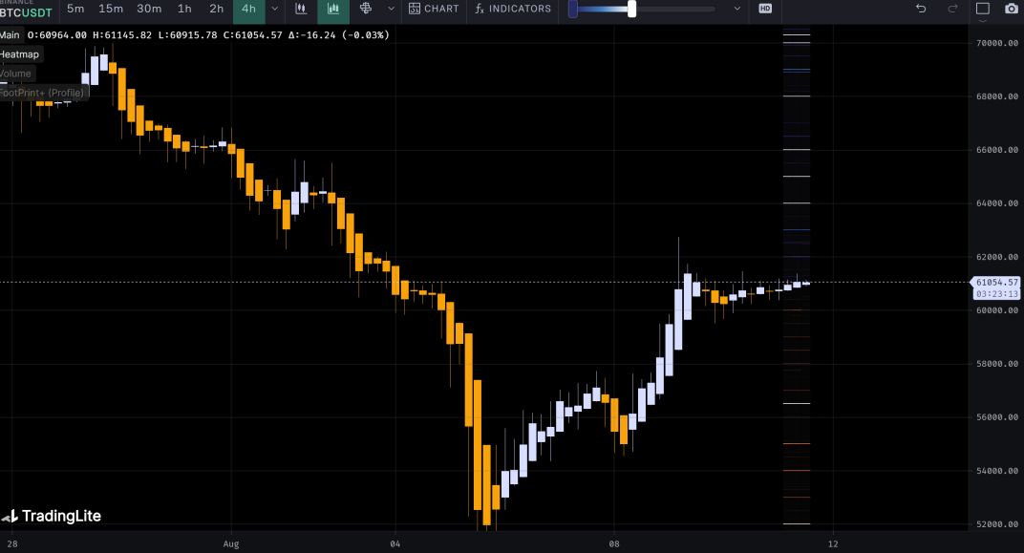Viewport: 1024px width, 553px height.
Task: Click the white heatmap intensity slider handle
Action: pos(632,9)
